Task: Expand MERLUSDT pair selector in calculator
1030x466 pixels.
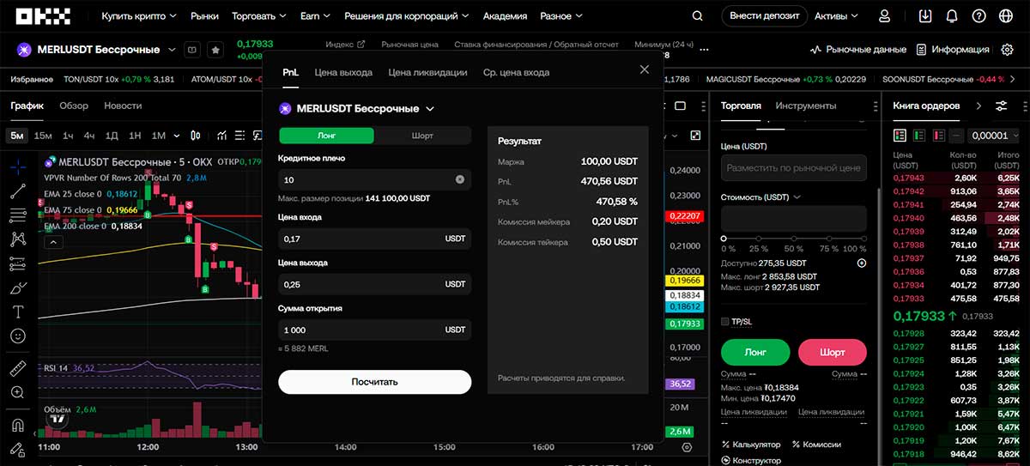Action: click(430, 109)
